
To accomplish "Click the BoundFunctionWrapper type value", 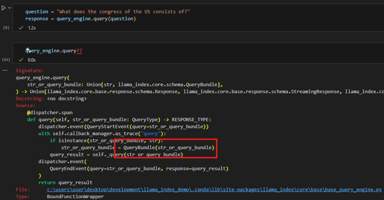I will coord(75,197).
